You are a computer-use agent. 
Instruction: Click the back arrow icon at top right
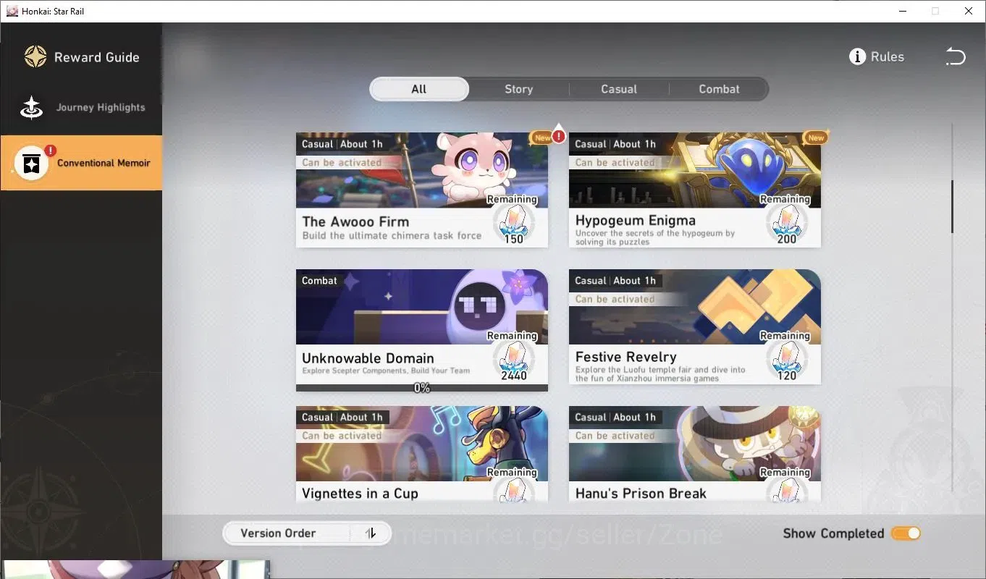tap(956, 56)
